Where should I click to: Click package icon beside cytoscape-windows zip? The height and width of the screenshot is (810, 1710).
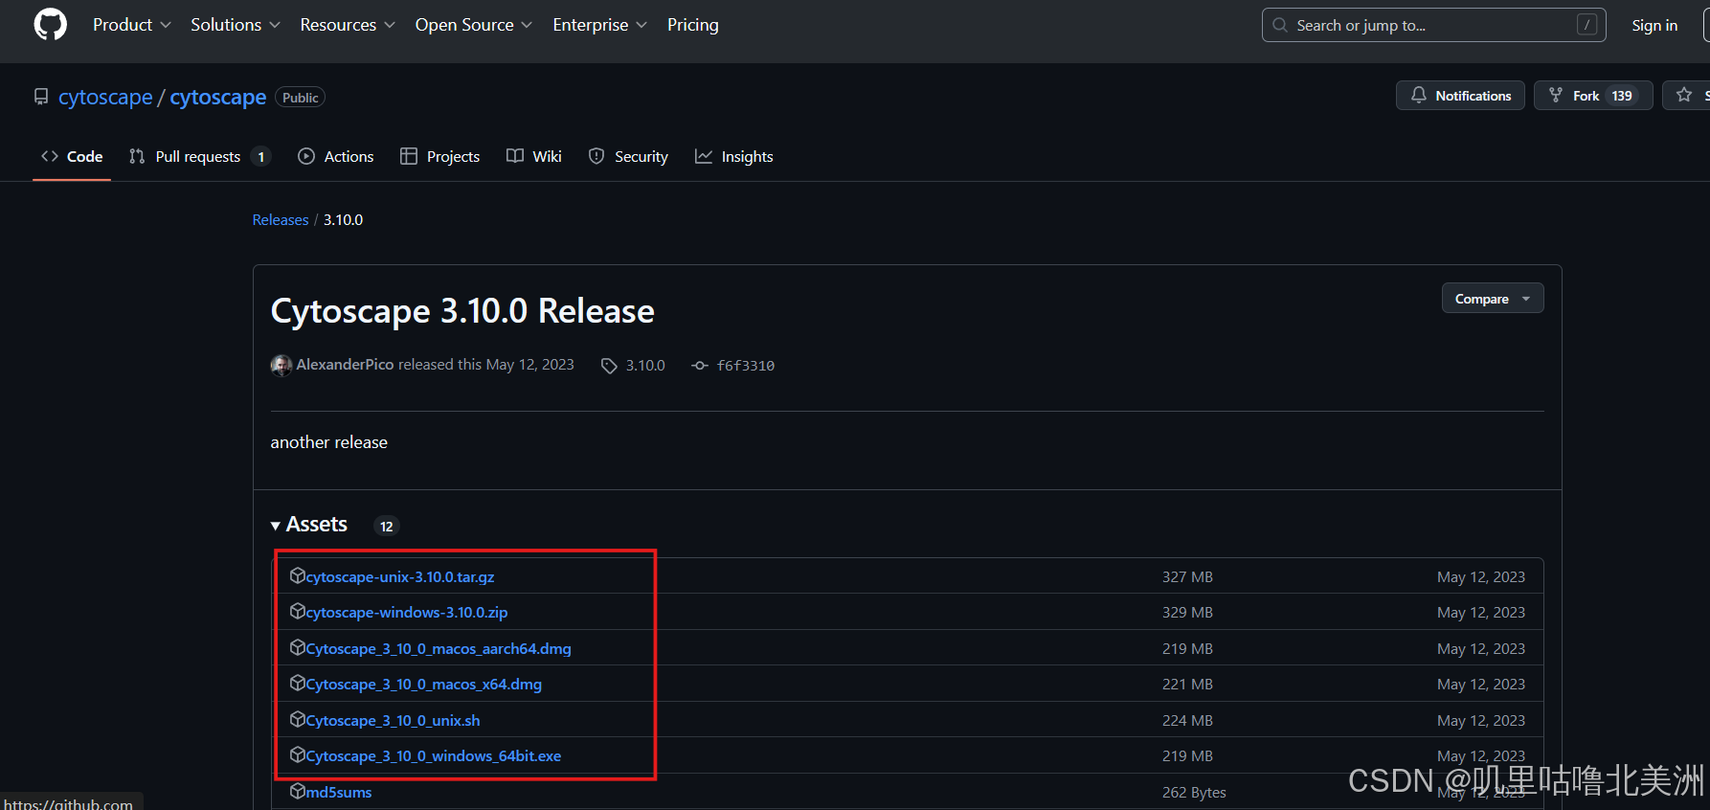pos(298,611)
